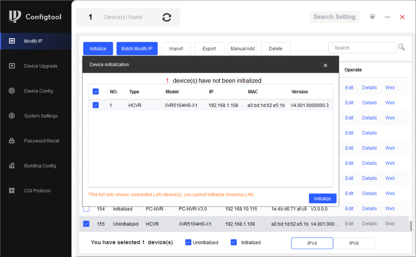Click the Search input field

(362, 48)
